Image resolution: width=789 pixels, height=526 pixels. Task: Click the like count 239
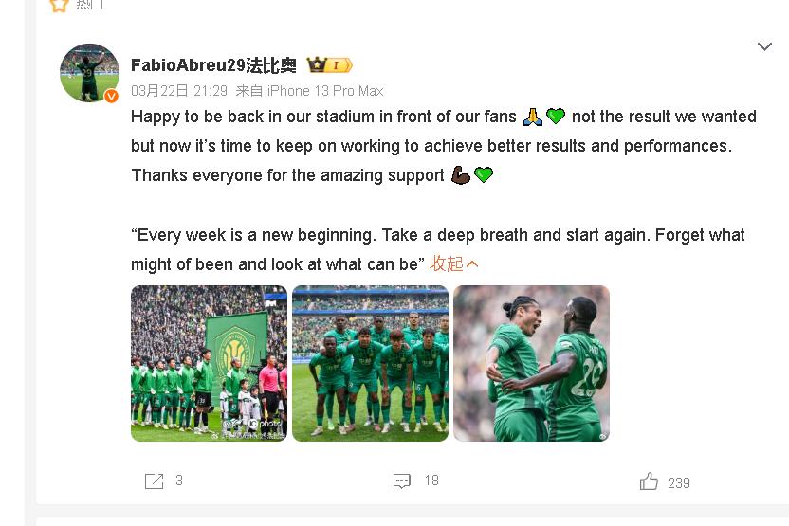coord(679,482)
